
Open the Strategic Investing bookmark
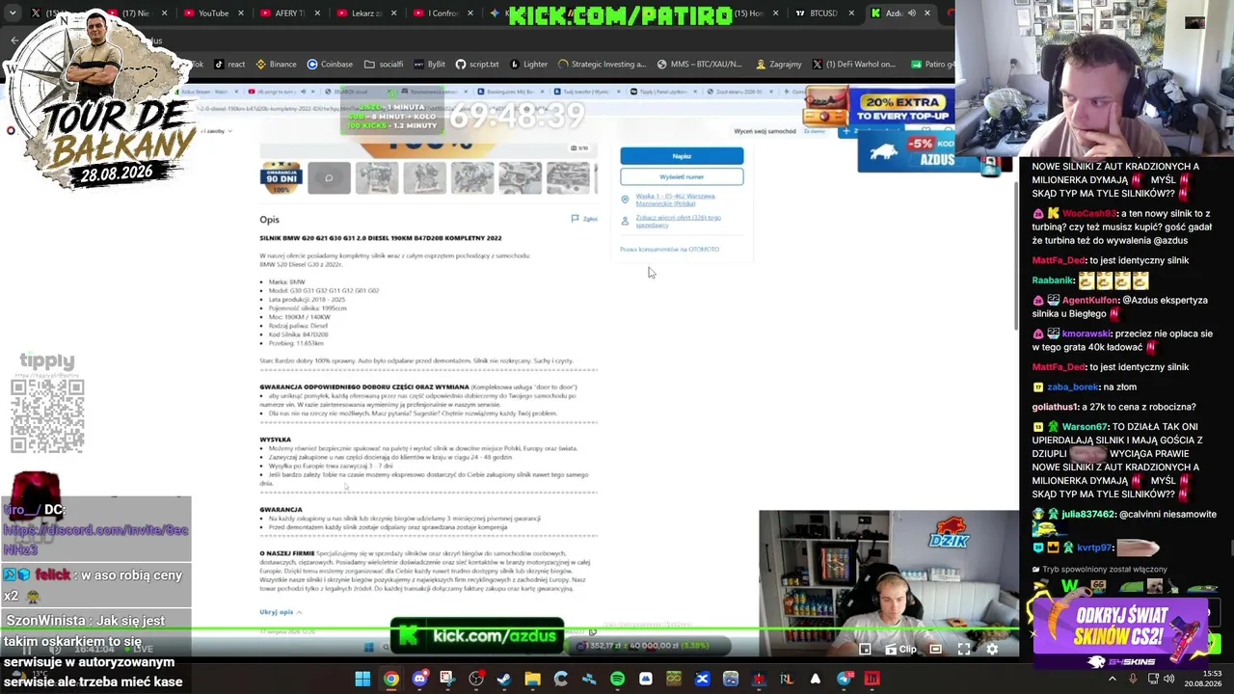[602, 65]
